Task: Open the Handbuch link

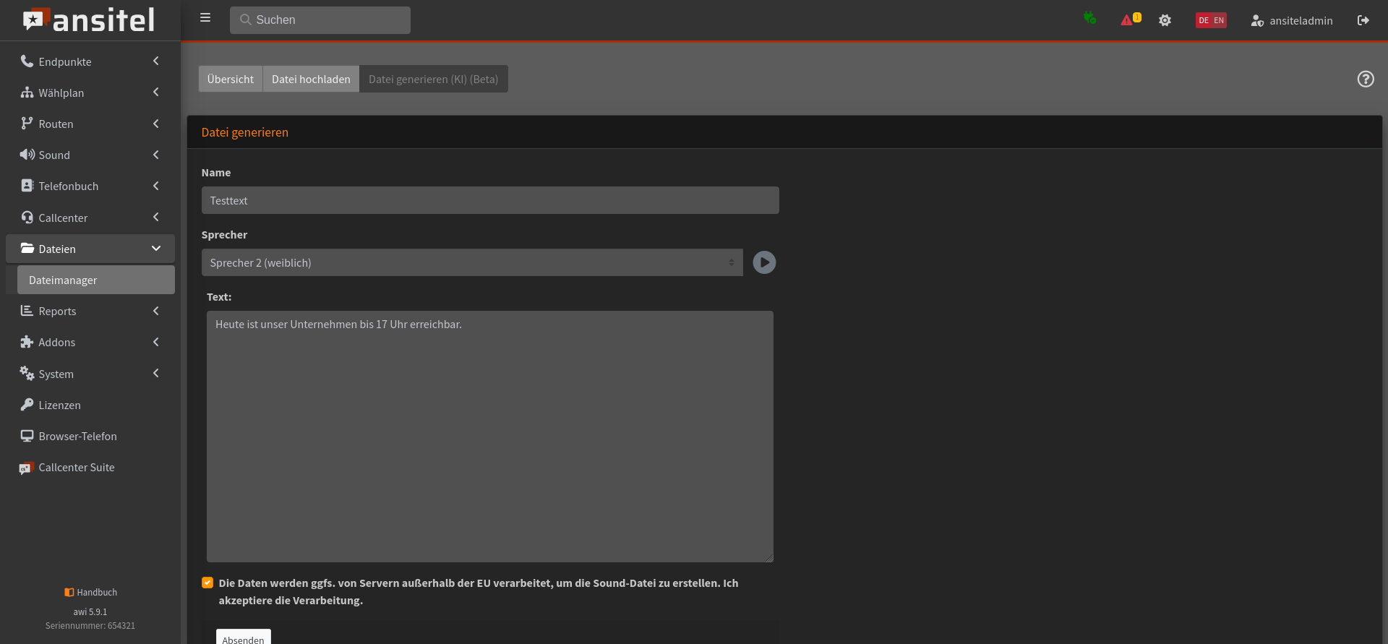Action: coord(90,592)
